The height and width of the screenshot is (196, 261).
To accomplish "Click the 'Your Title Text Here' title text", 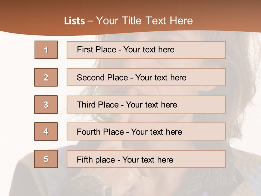I will [x=144, y=21].
